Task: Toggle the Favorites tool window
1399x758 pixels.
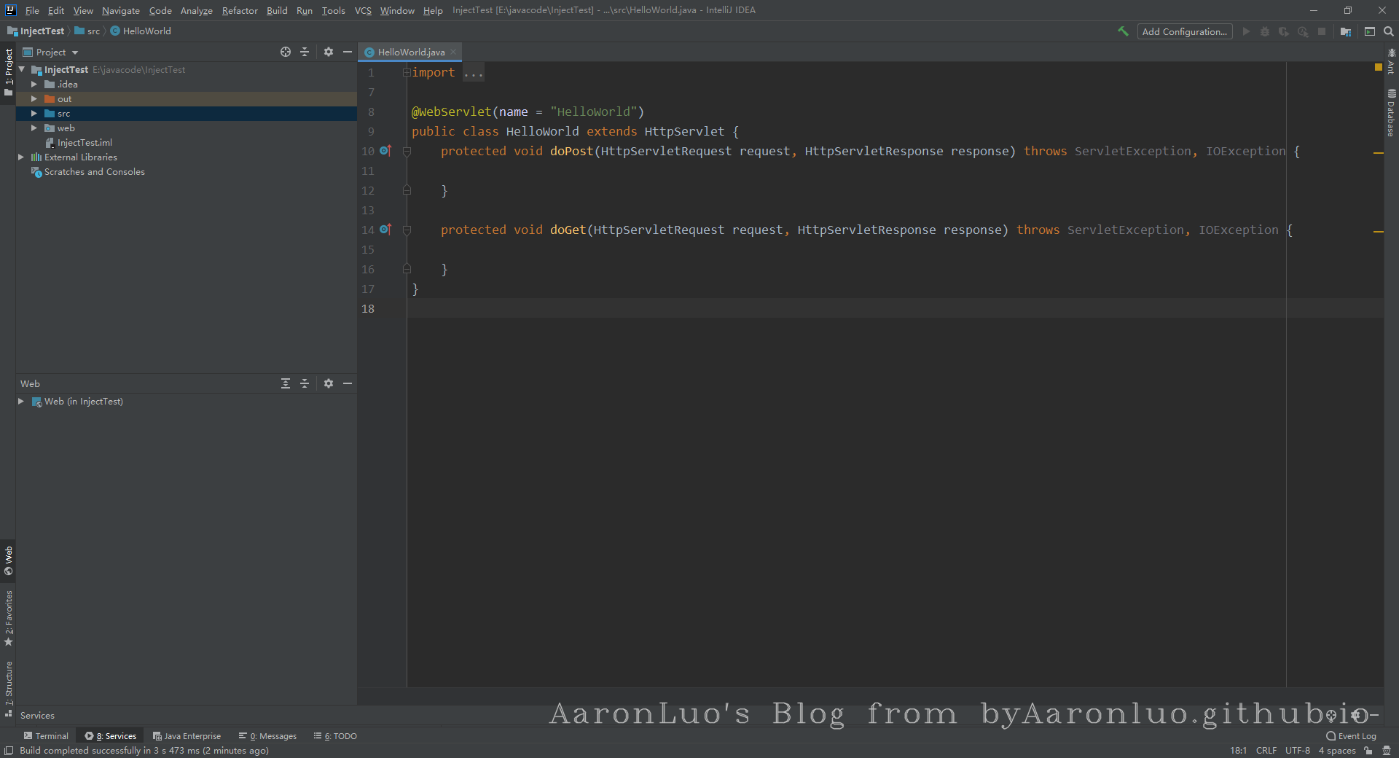Action: [x=9, y=618]
